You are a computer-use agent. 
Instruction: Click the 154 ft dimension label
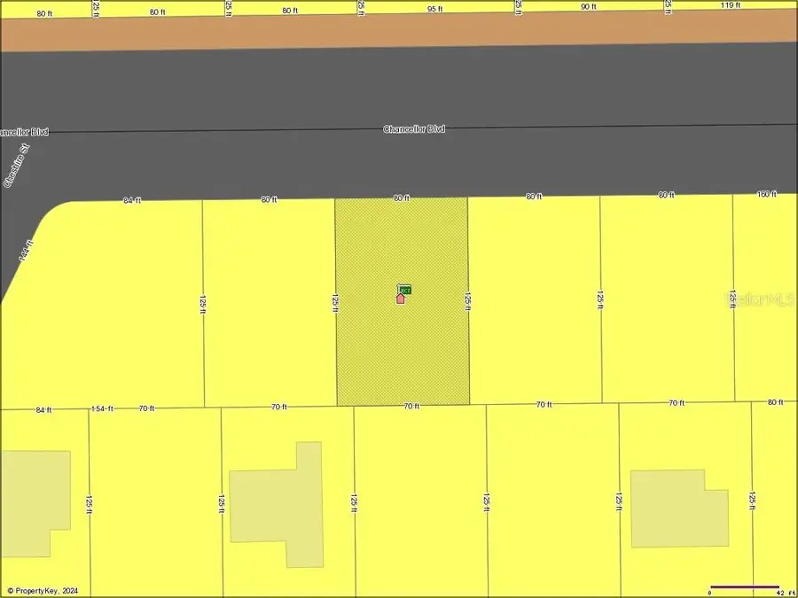[102, 408]
